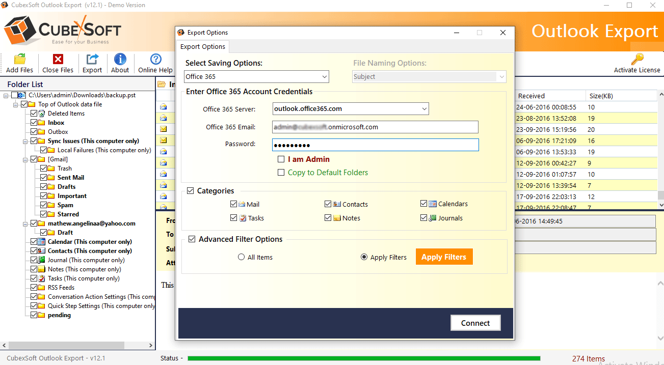The image size is (664, 365).
Task: Open the Office 365 Server dropdown
Action: [x=351, y=108]
